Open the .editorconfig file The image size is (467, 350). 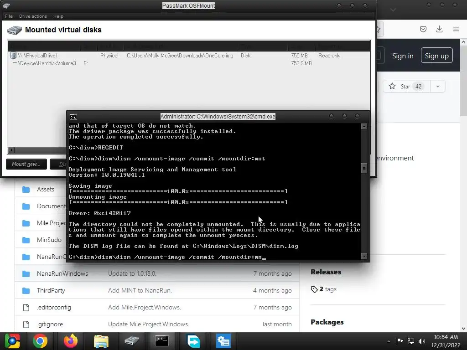coord(54,308)
